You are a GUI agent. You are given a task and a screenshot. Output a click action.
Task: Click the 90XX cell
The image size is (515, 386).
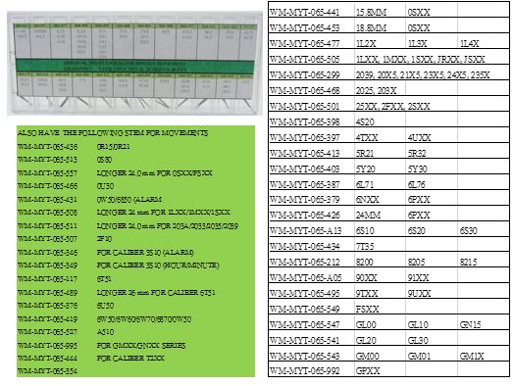(380, 275)
